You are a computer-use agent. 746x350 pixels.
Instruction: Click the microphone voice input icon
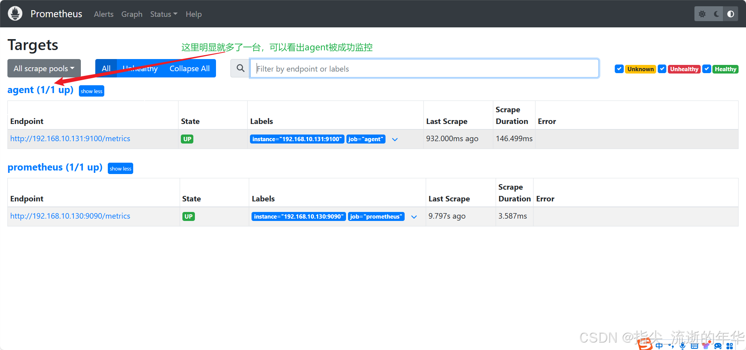click(x=683, y=346)
